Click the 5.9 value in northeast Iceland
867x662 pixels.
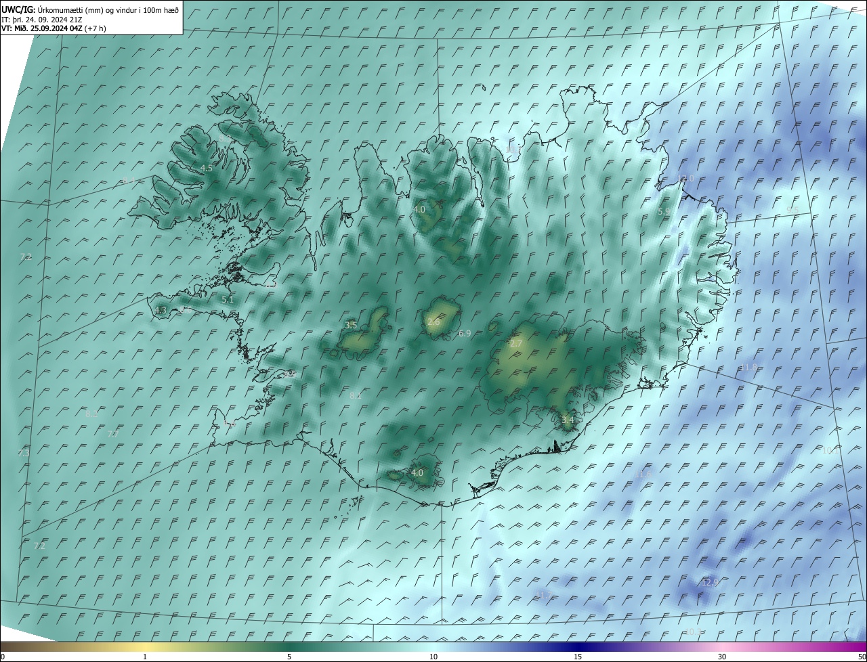[664, 211]
